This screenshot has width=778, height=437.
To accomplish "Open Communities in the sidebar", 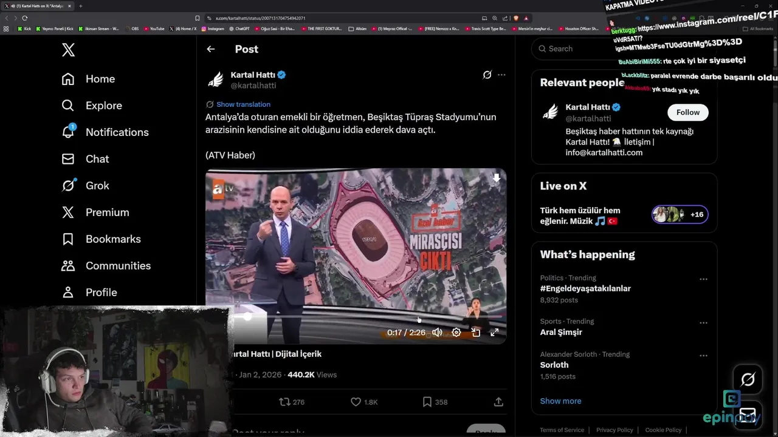I will tap(106, 266).
